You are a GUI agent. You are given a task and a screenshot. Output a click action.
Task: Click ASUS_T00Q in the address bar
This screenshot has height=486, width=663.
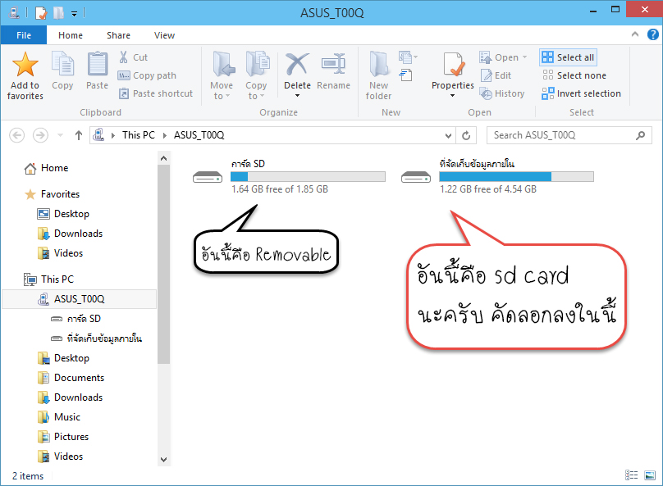tap(199, 135)
